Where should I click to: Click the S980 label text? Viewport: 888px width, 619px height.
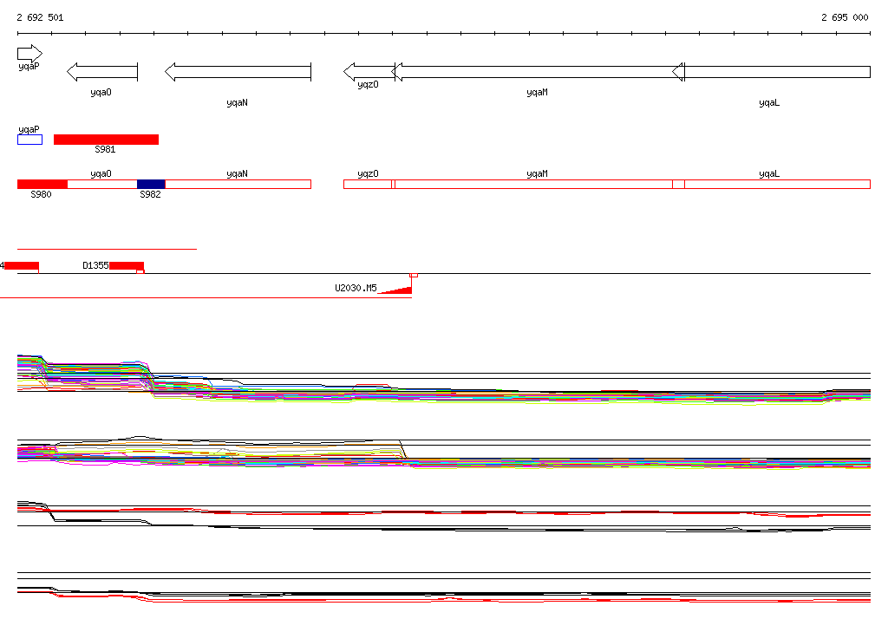[41, 194]
